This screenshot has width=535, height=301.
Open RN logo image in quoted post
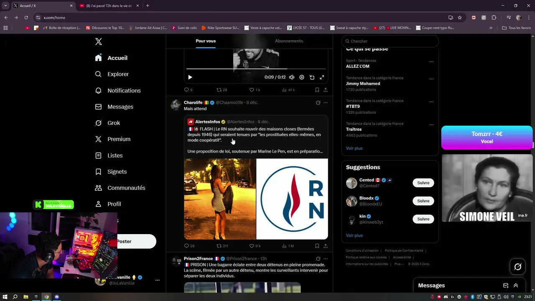(x=292, y=199)
